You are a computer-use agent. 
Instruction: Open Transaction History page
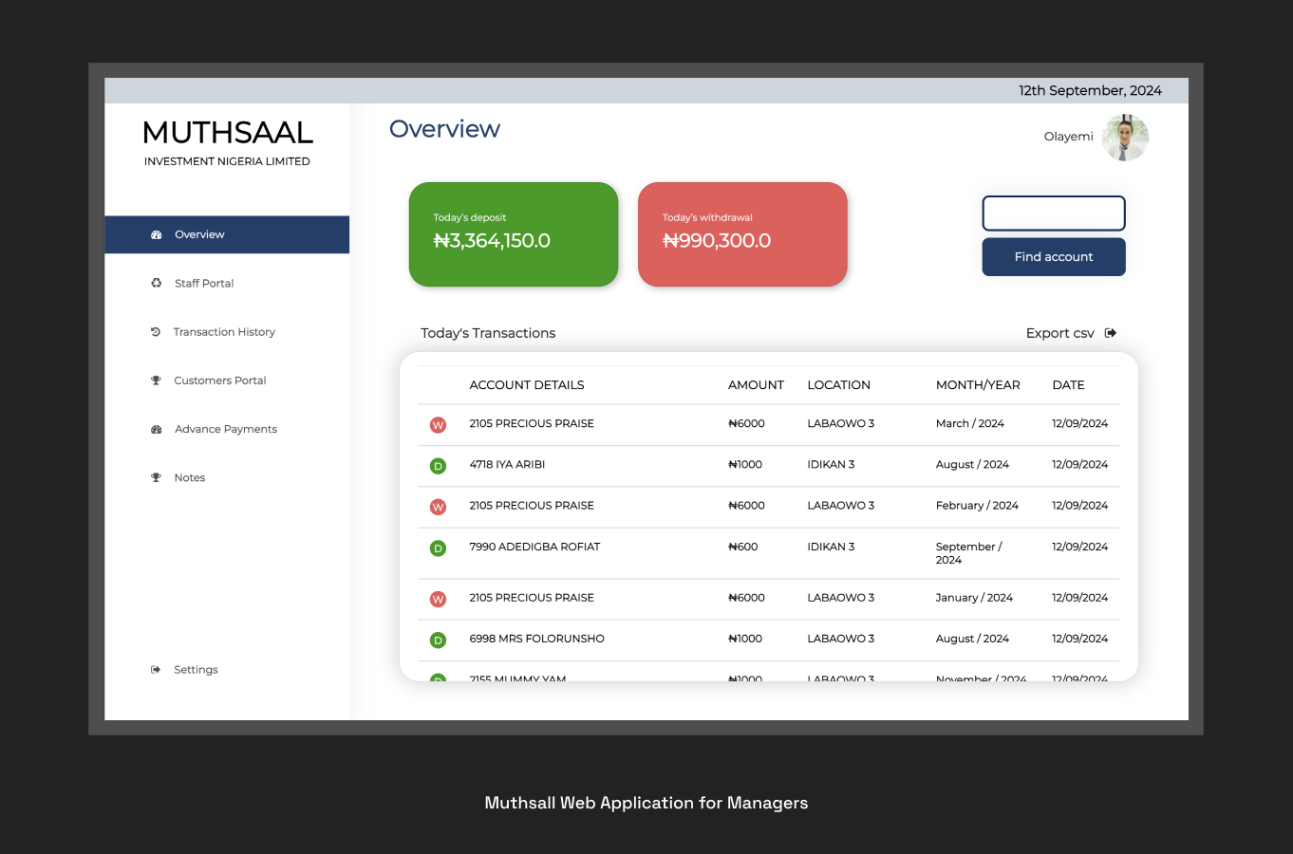point(224,332)
